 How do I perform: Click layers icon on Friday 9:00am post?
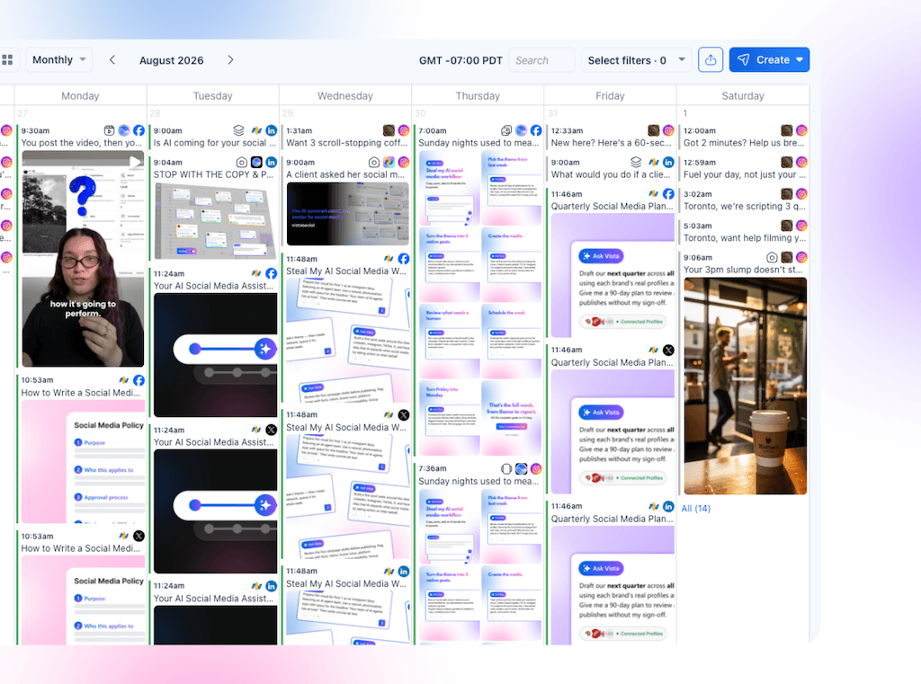click(636, 162)
